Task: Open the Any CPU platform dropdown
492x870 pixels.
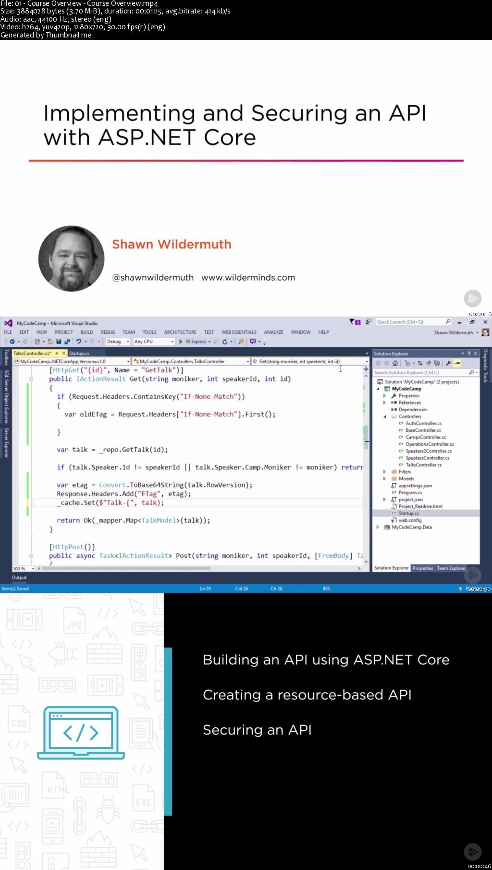Action: pos(153,342)
